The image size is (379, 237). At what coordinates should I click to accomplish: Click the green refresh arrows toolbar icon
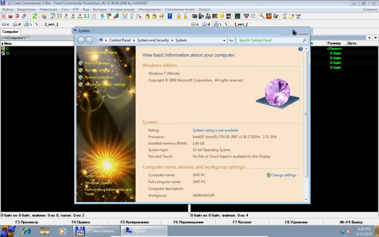[x=35, y=16]
